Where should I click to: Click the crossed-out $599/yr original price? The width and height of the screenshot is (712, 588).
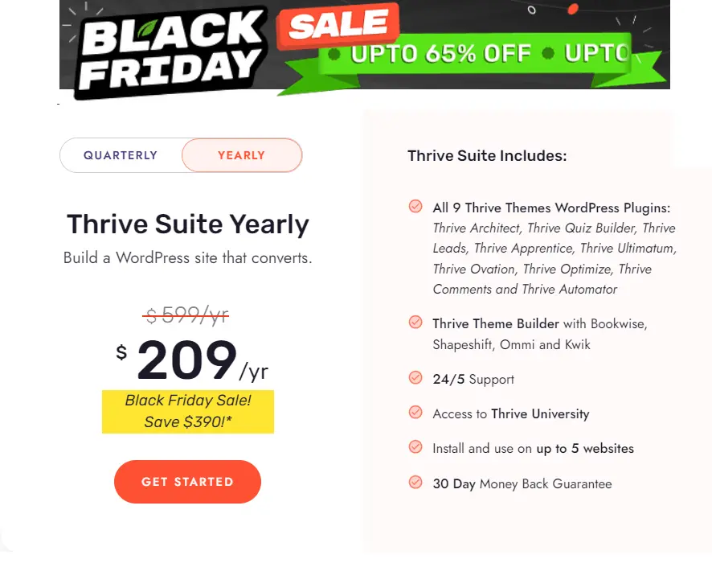[186, 316]
